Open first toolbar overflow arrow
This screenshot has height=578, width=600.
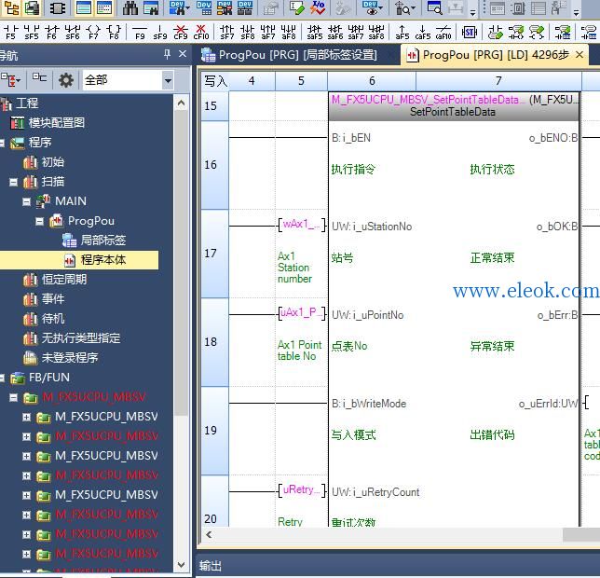pyautogui.click(x=473, y=11)
